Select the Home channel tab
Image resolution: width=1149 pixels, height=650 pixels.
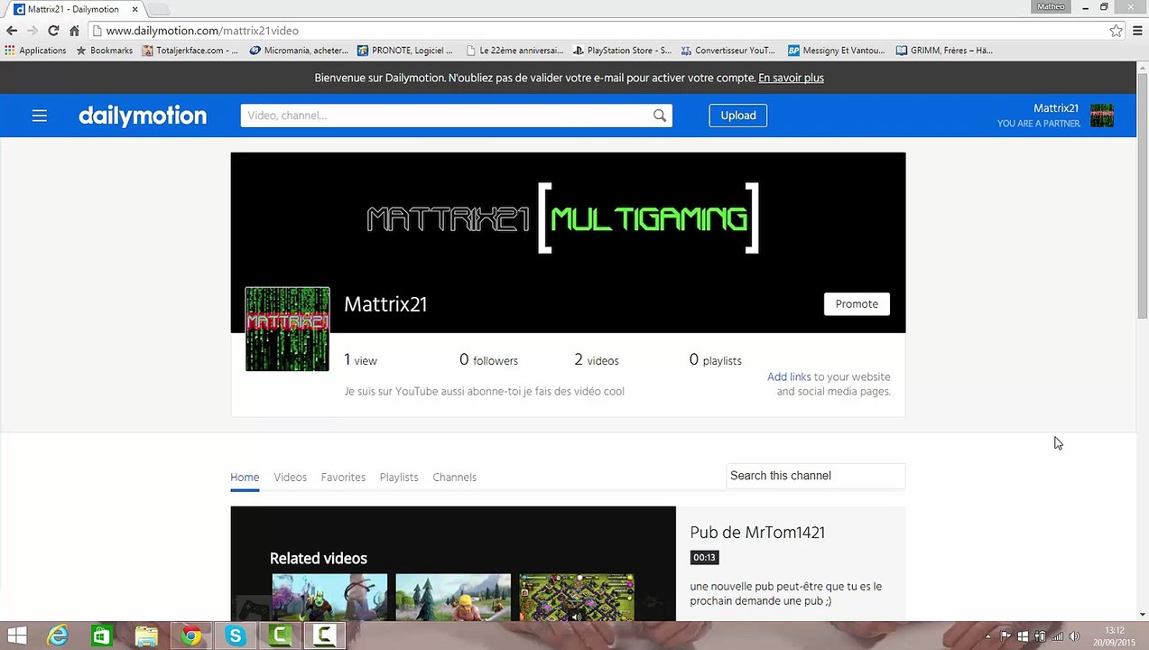pos(245,478)
